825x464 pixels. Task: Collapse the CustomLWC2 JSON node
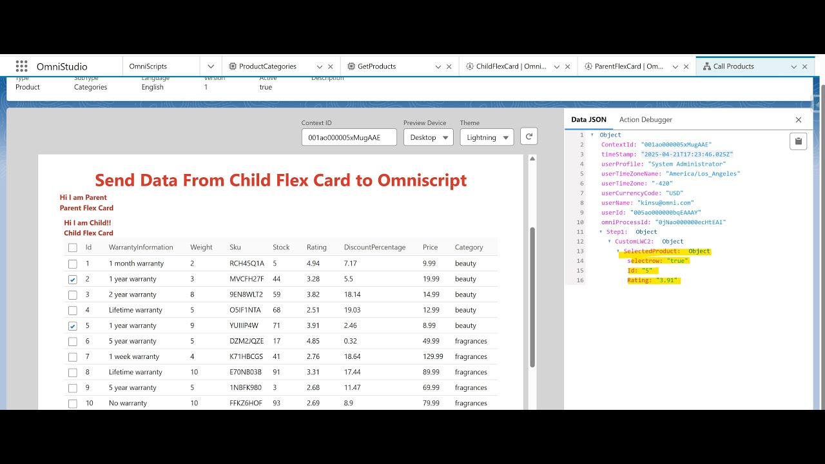pyautogui.click(x=609, y=242)
